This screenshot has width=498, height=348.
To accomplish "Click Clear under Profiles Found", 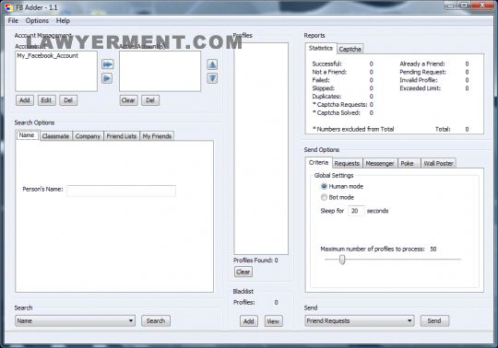I will (243, 272).
